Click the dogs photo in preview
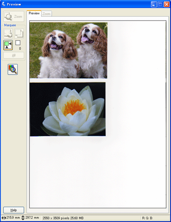The width and height of the screenshot is (171, 222). 68,50
